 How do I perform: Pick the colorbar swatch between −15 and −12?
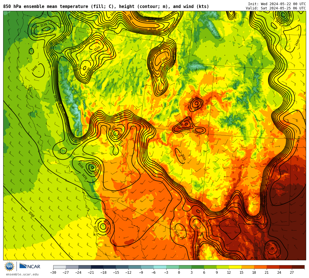click(x=122, y=267)
